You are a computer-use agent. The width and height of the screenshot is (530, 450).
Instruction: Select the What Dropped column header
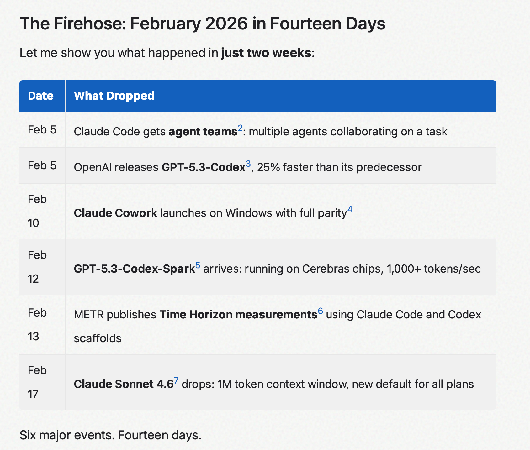point(114,96)
